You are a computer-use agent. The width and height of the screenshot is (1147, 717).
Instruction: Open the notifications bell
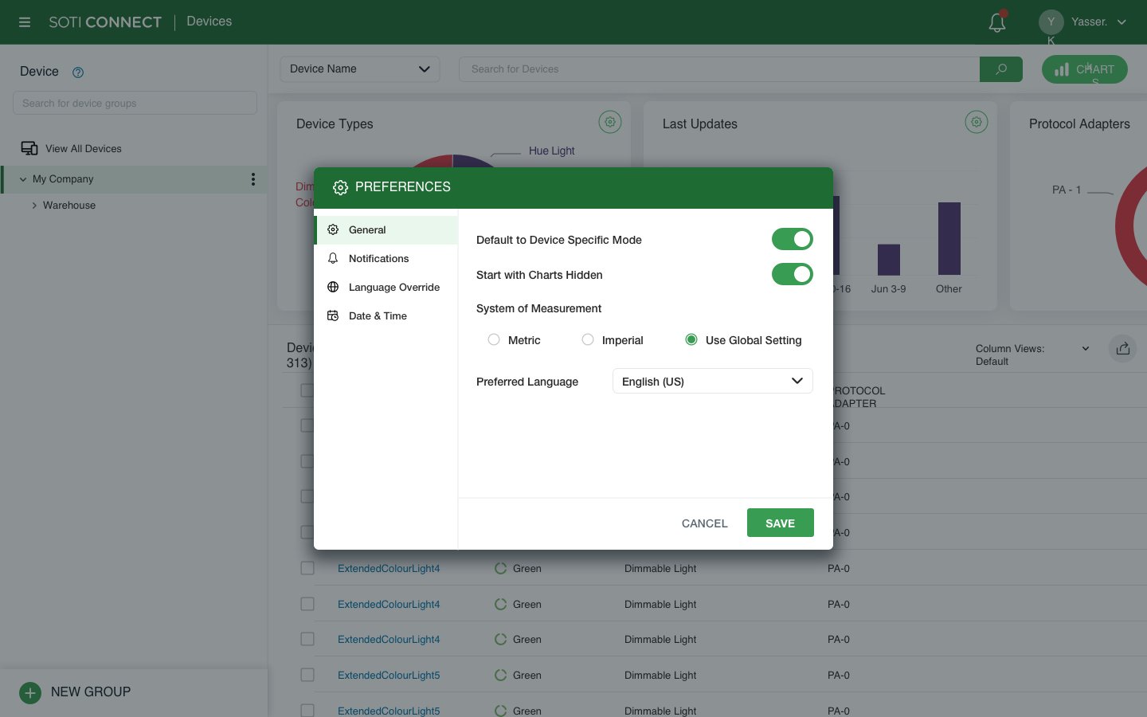click(x=997, y=22)
